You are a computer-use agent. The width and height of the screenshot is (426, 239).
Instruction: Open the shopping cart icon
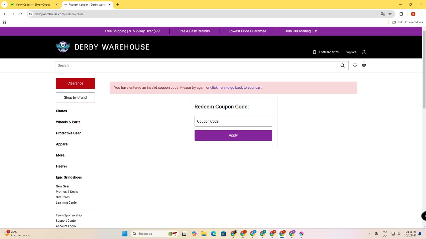364,65
